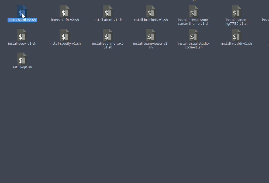Select the setup-git.sh script icon
This screenshot has width=269, height=183.
click(x=22, y=59)
